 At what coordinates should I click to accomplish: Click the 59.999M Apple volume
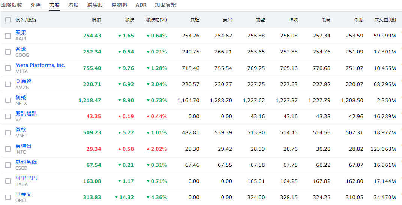pyautogui.click(x=385, y=36)
